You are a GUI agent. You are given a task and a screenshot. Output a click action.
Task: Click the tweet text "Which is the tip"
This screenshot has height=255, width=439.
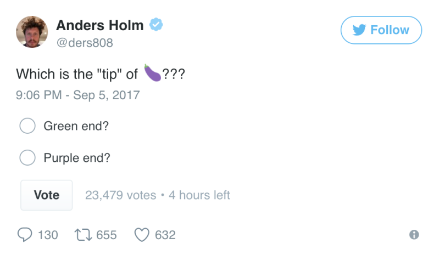click(77, 74)
